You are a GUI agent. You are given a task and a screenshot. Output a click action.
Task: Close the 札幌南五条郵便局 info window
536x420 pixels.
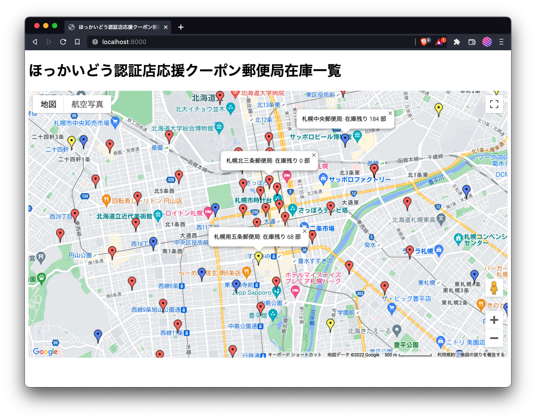305,231
